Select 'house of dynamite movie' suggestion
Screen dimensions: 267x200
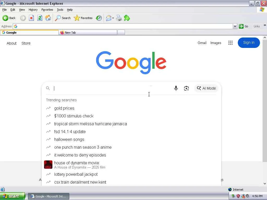[131, 165]
